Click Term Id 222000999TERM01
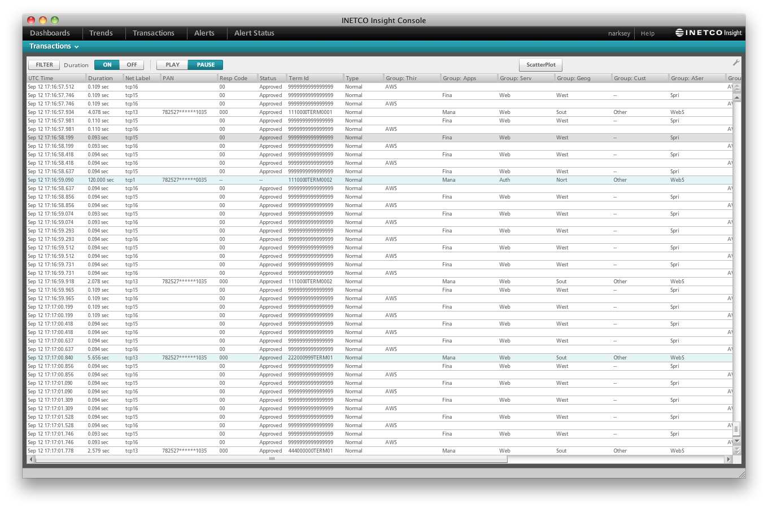 coord(310,358)
